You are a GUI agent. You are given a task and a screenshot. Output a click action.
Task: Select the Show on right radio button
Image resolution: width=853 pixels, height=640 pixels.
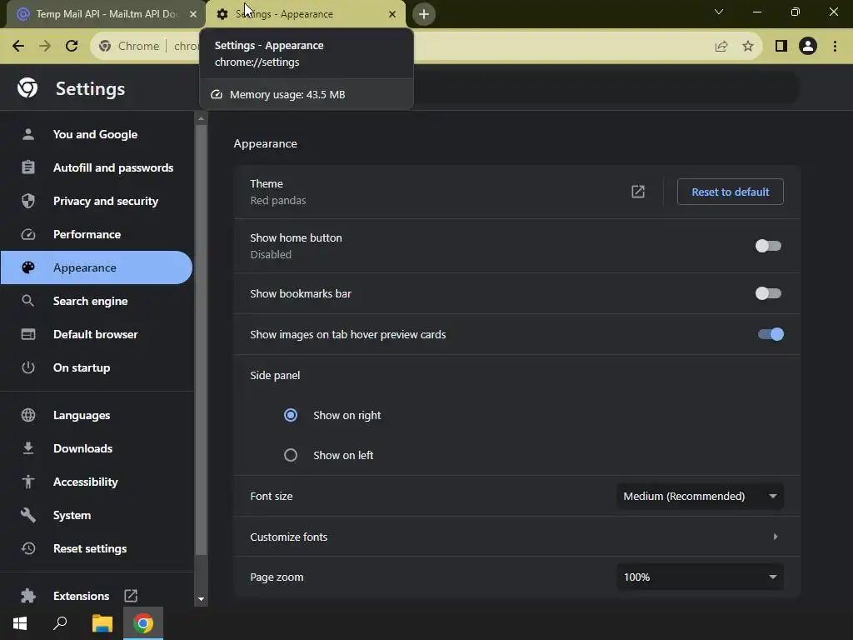(x=291, y=415)
